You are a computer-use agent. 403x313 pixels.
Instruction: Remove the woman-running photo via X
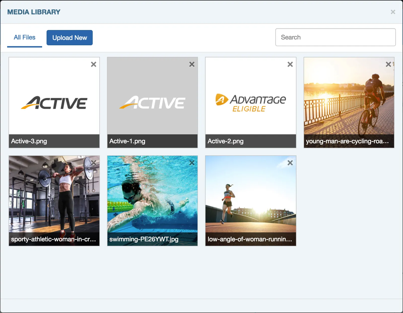(290, 163)
